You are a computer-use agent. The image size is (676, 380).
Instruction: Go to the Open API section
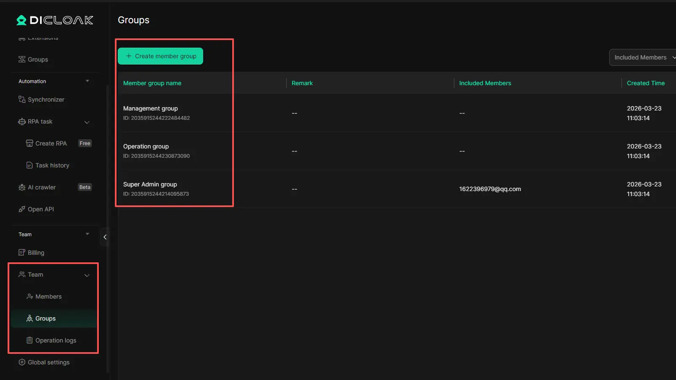pyautogui.click(x=41, y=209)
